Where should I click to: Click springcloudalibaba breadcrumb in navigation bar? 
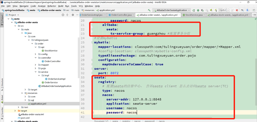pos(13,10)
